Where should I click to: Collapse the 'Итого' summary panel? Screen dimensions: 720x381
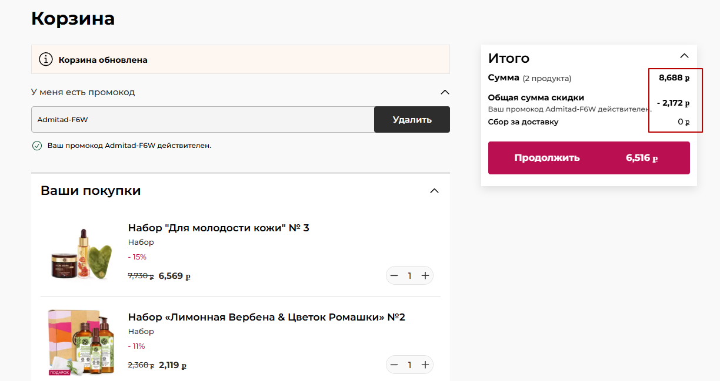pyautogui.click(x=684, y=56)
